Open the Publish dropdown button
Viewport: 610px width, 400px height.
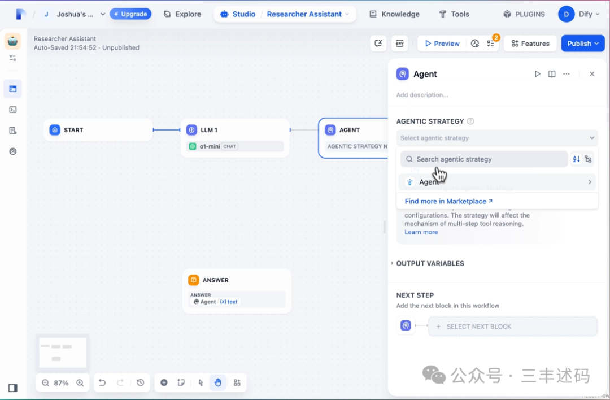[x=583, y=43]
